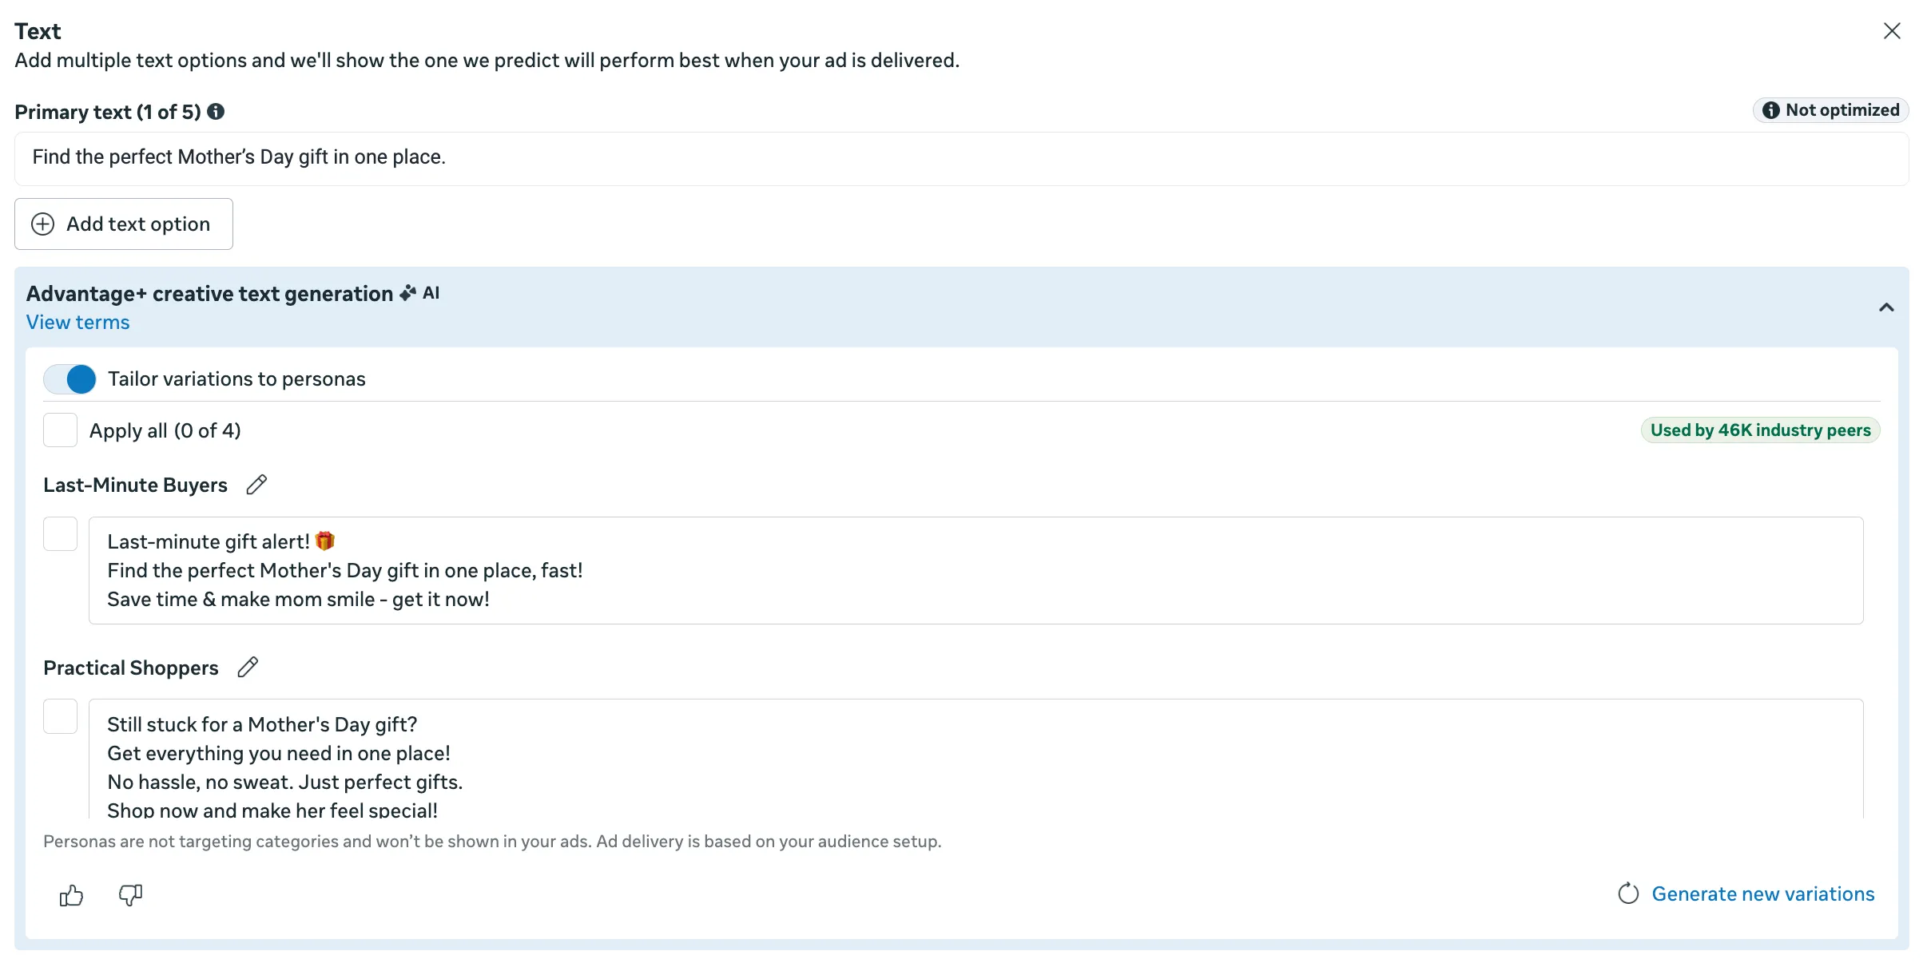Click into the primary text input field
The height and width of the screenshot is (963, 1927).
point(959,158)
